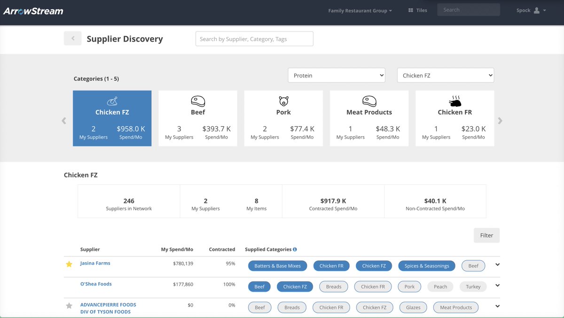Click Beef tag in Jasina Farms row

(473, 266)
